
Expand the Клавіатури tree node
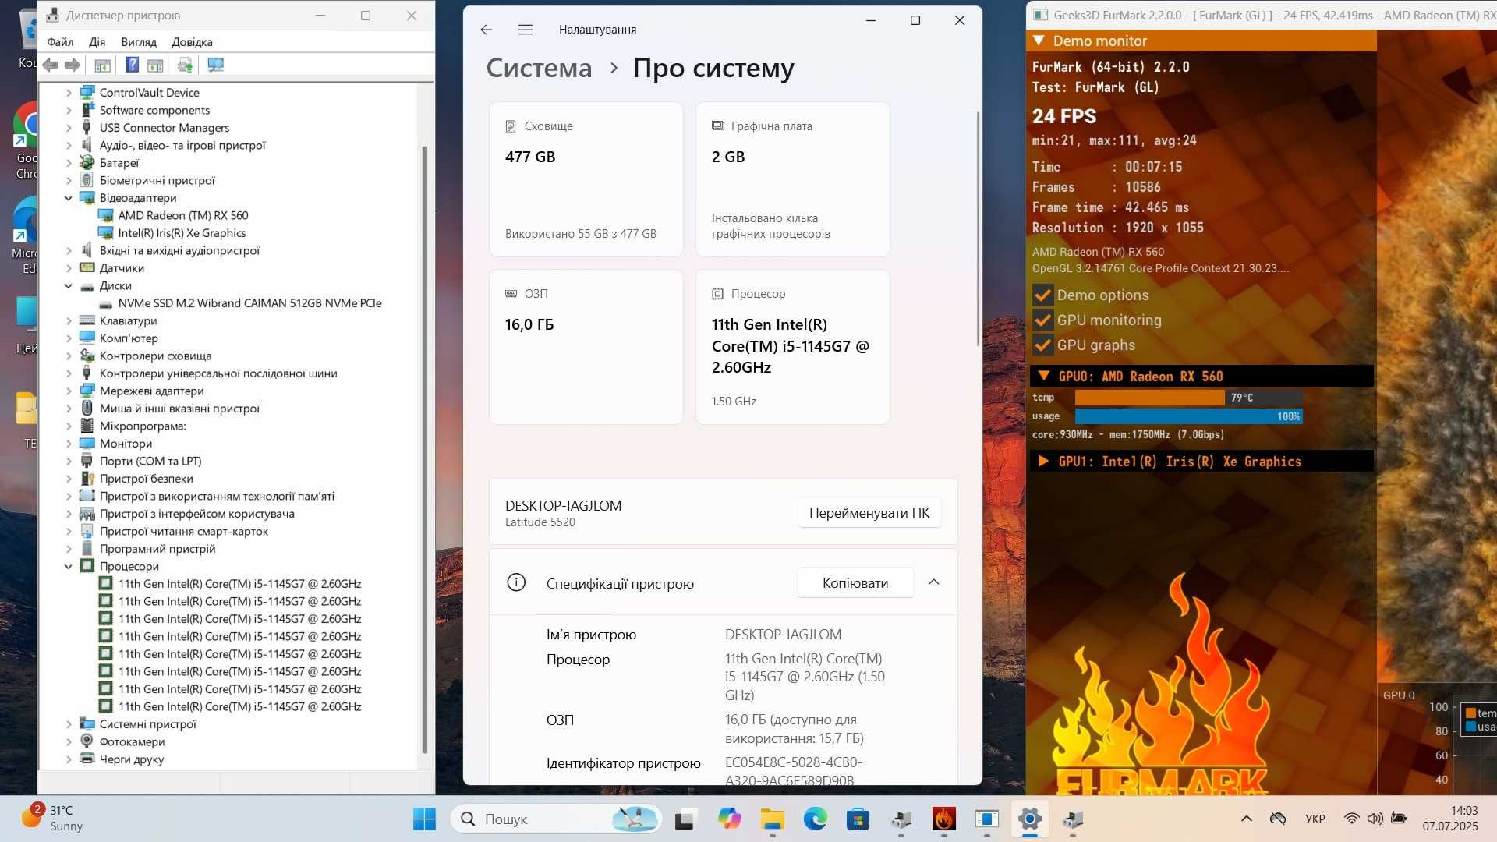coord(69,321)
